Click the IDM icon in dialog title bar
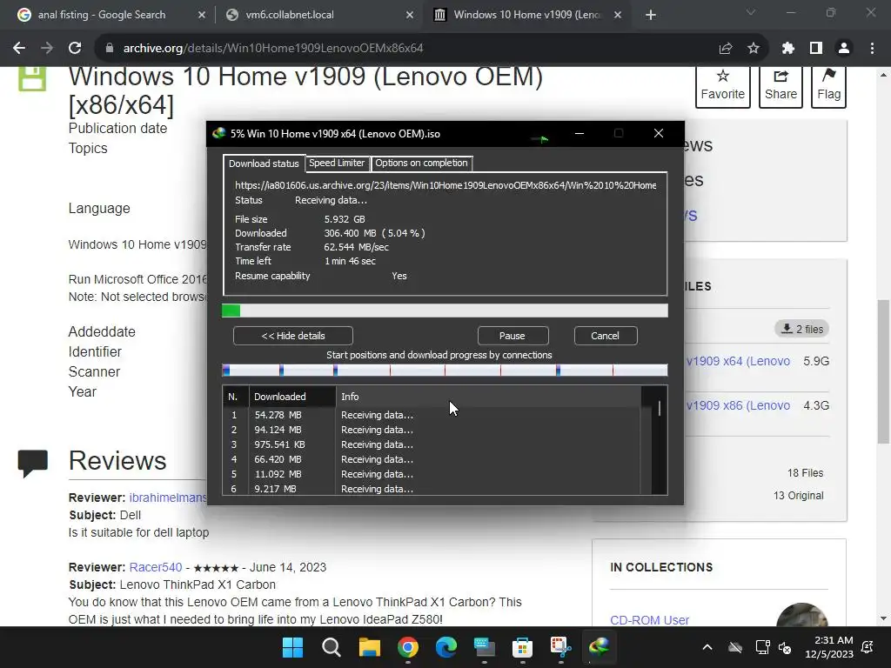Image resolution: width=891 pixels, height=668 pixels. pyautogui.click(x=219, y=133)
